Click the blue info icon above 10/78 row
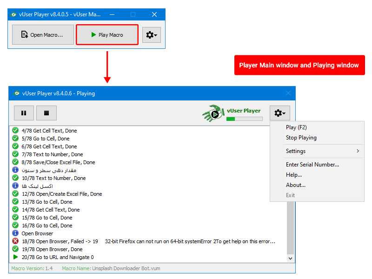The image size is (372, 279). pos(15,170)
